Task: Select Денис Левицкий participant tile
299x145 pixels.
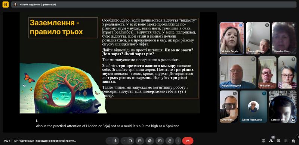Action: coord(253,107)
